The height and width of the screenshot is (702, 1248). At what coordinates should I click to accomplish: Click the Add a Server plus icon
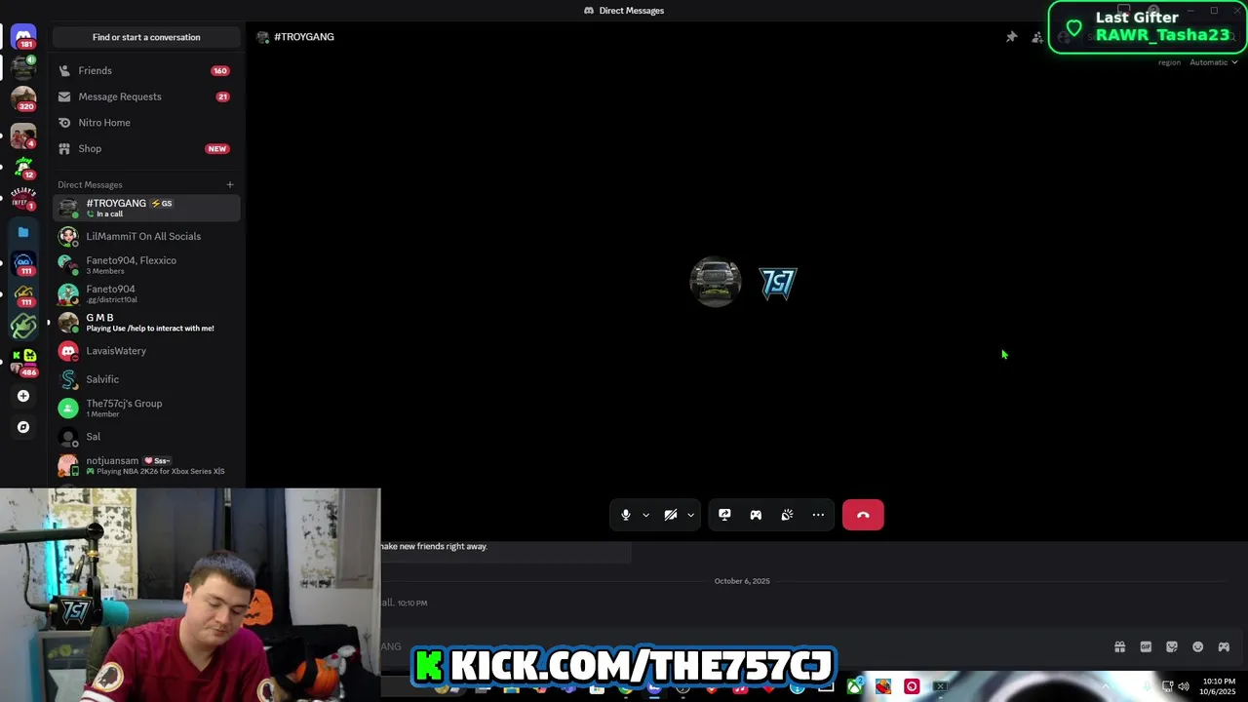(x=23, y=396)
